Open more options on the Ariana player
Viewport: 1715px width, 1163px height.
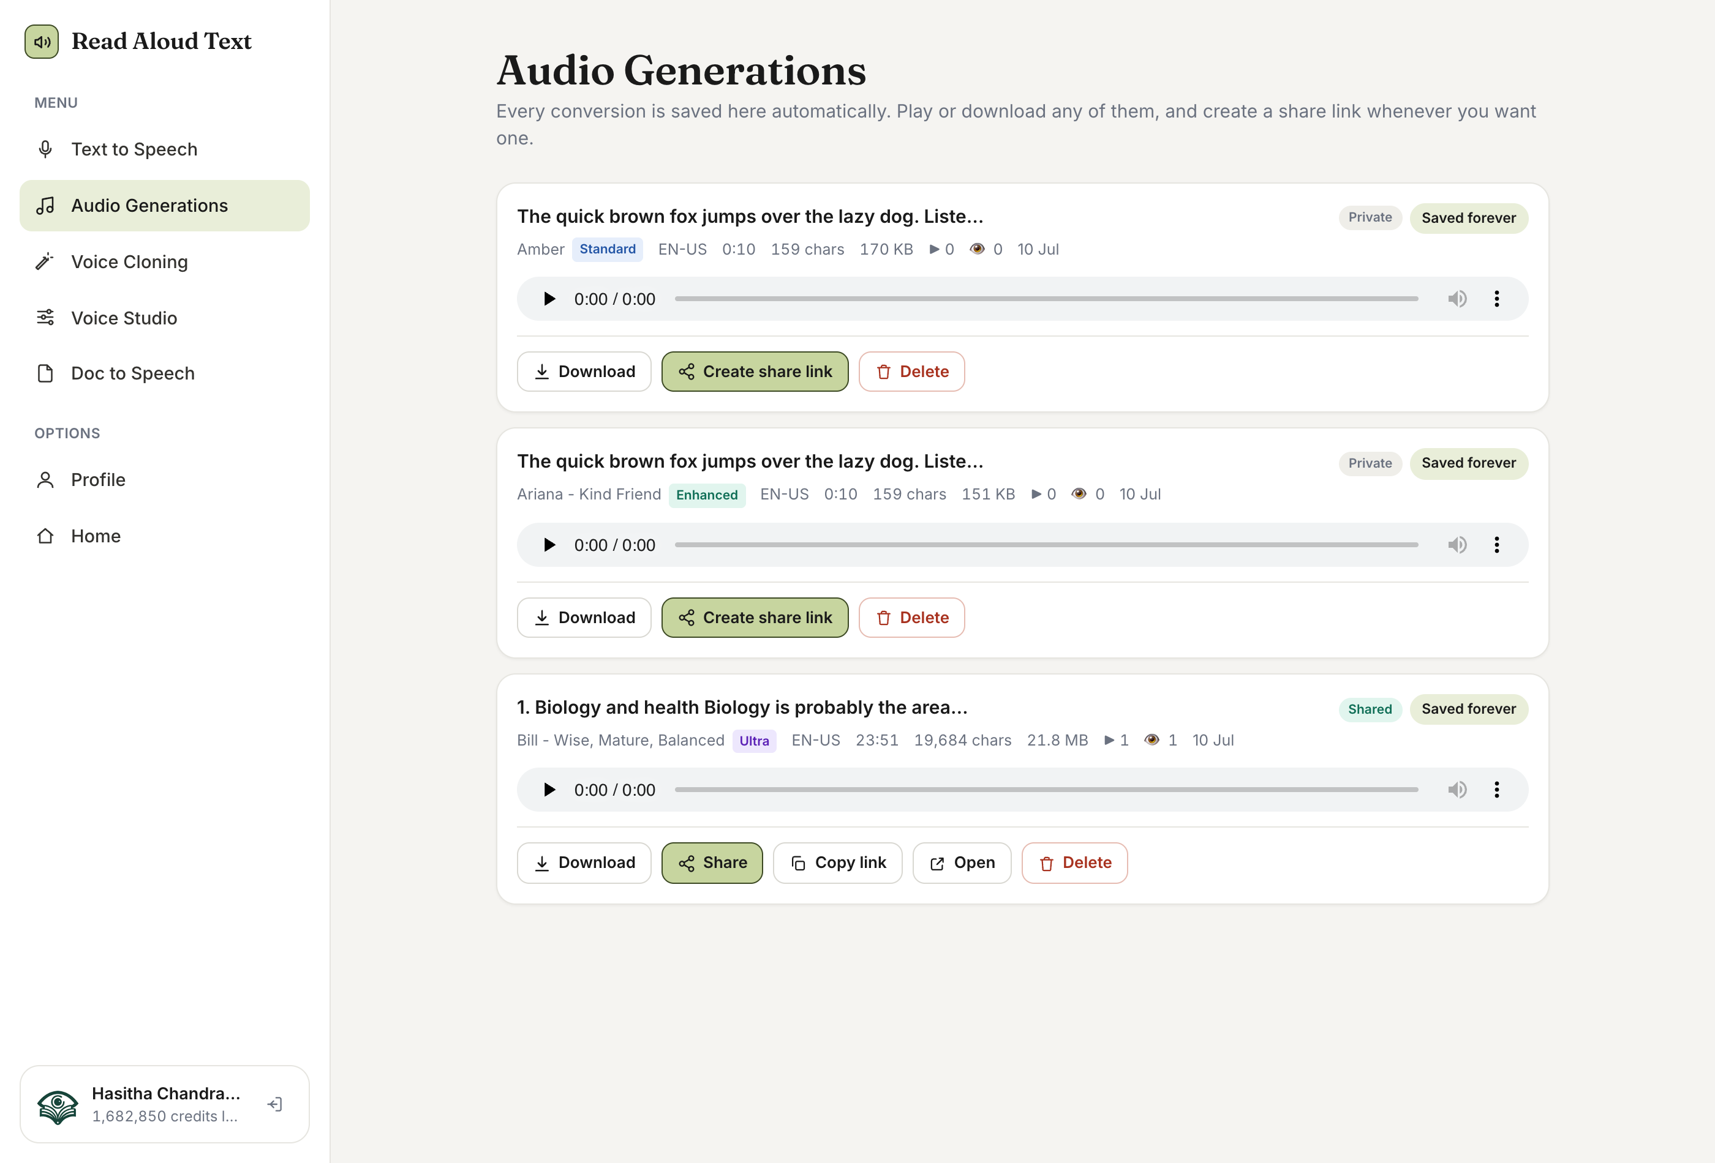(x=1496, y=545)
